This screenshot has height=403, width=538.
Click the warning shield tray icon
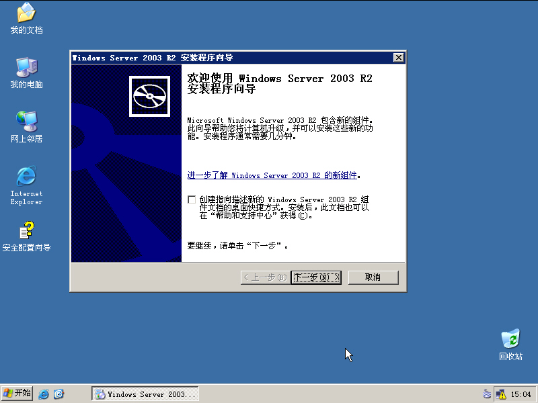pyautogui.click(x=501, y=394)
